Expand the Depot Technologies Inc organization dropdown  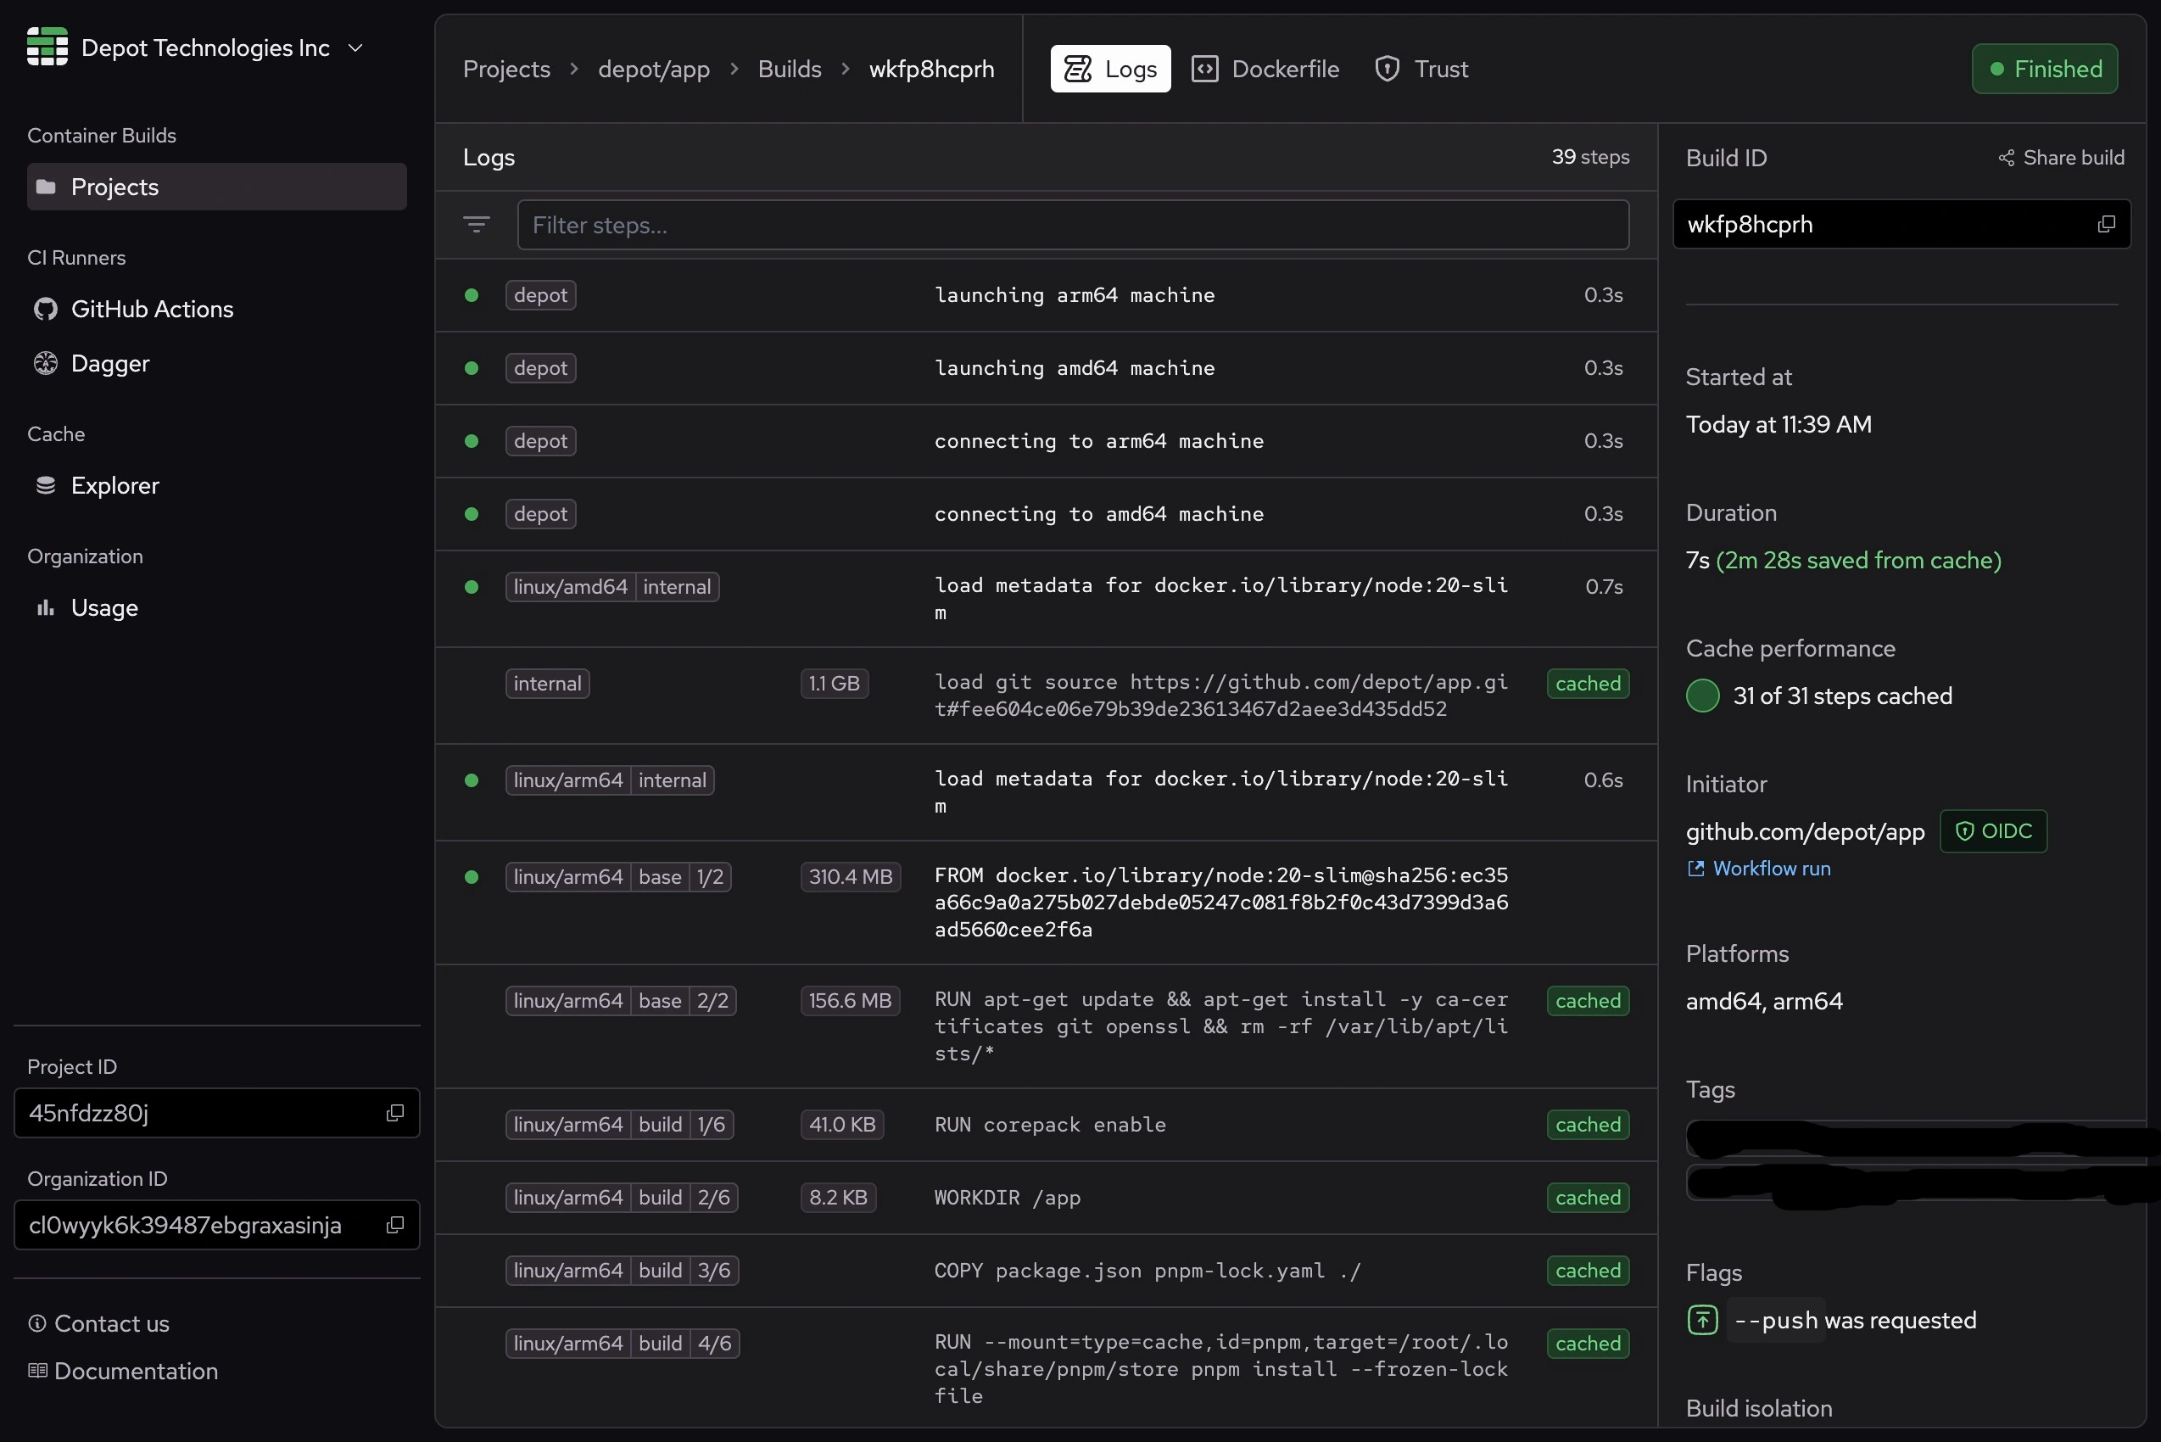(356, 48)
